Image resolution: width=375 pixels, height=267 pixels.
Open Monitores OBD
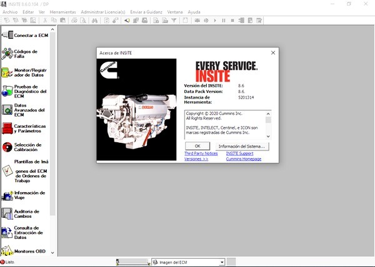click(x=24, y=251)
